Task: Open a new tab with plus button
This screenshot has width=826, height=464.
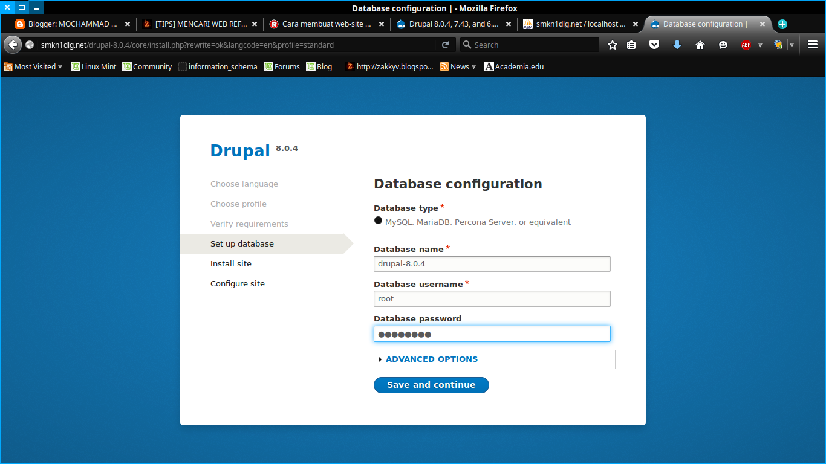Action: (x=782, y=24)
